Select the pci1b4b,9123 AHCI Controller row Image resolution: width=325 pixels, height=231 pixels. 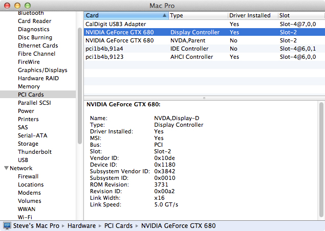[x=204, y=57]
